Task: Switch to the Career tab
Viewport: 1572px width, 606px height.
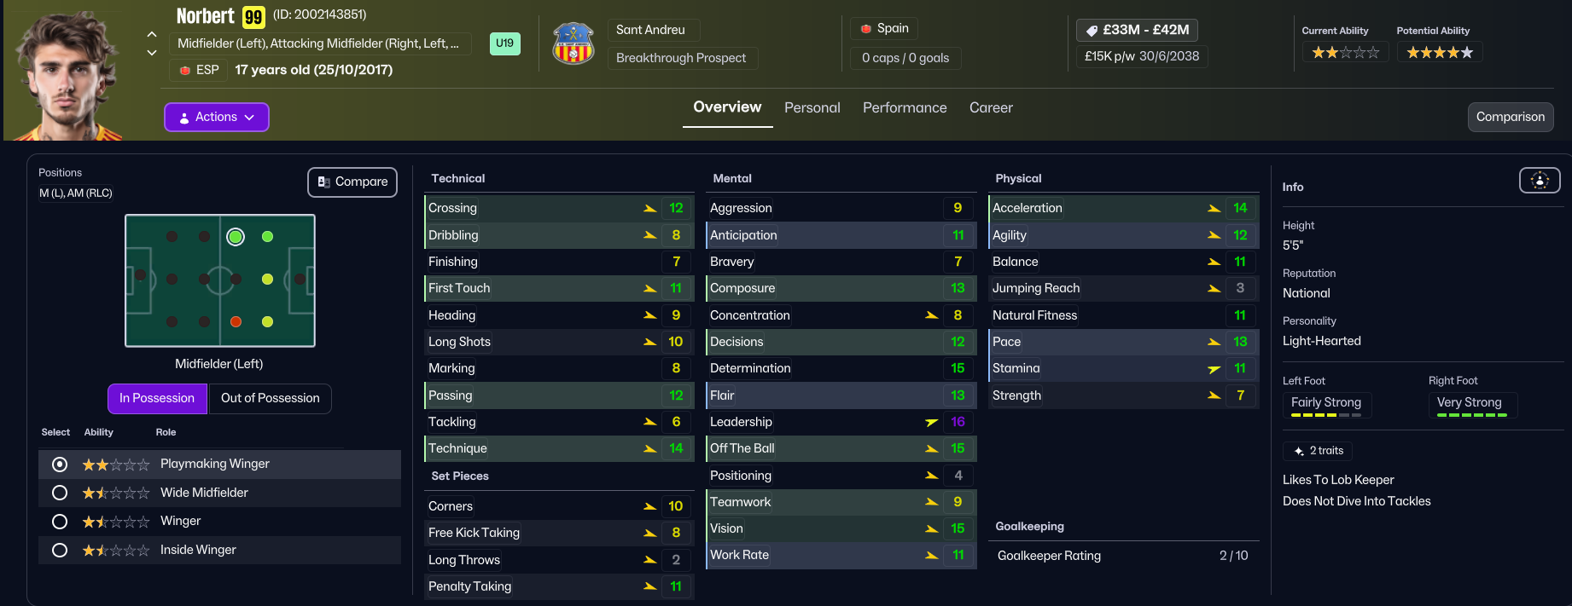Action: pyautogui.click(x=991, y=108)
